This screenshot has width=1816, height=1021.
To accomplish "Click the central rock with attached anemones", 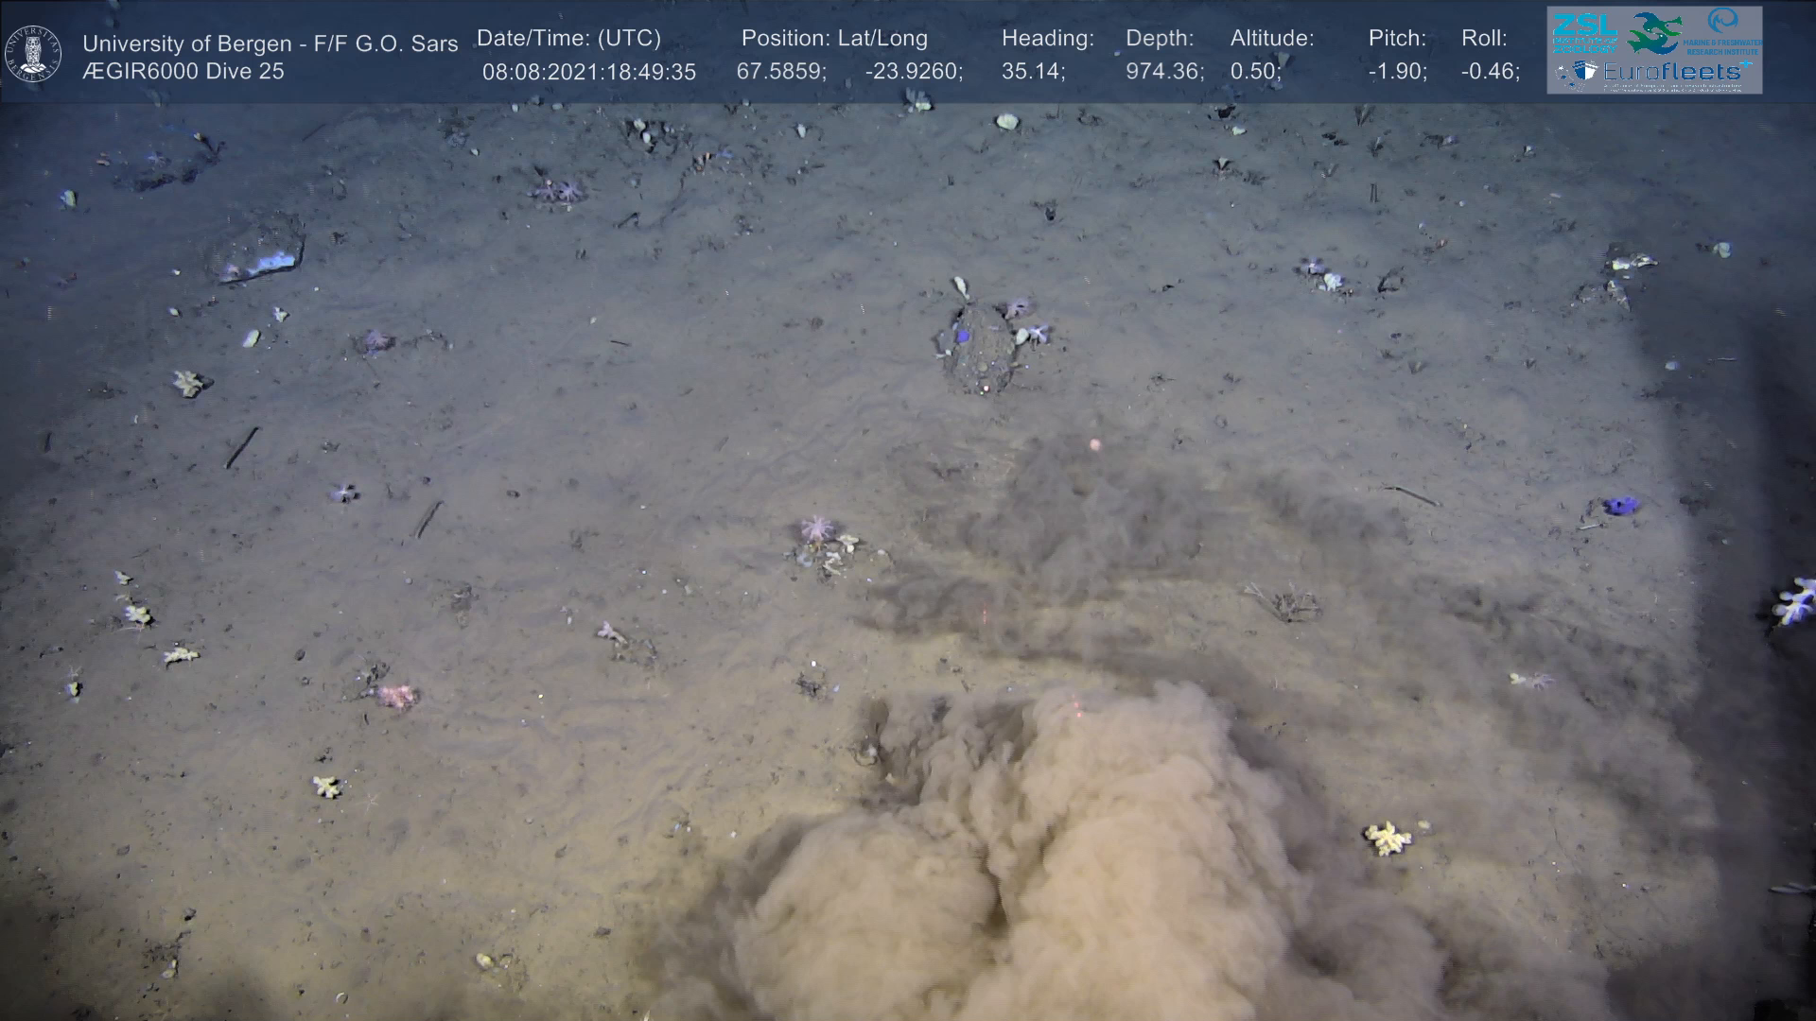I will [x=977, y=348].
